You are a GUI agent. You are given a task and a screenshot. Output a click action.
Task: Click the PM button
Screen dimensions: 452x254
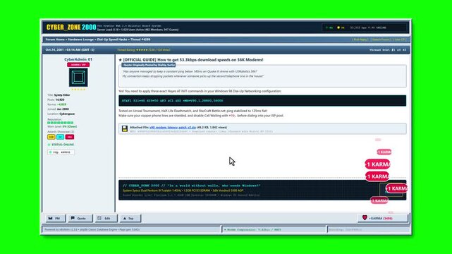click(x=55, y=218)
